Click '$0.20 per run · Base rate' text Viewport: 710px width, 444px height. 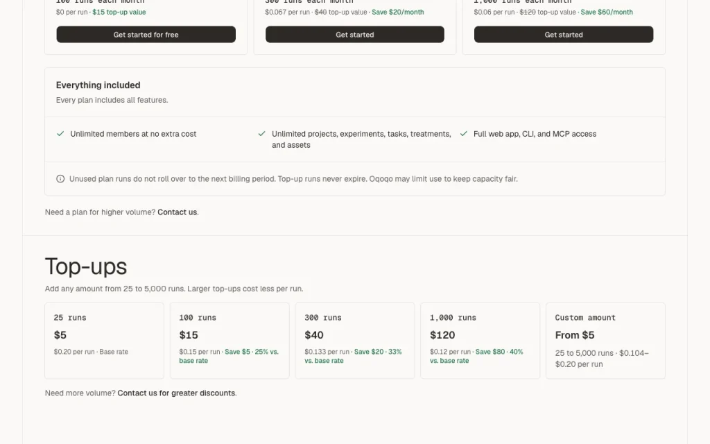click(x=91, y=352)
